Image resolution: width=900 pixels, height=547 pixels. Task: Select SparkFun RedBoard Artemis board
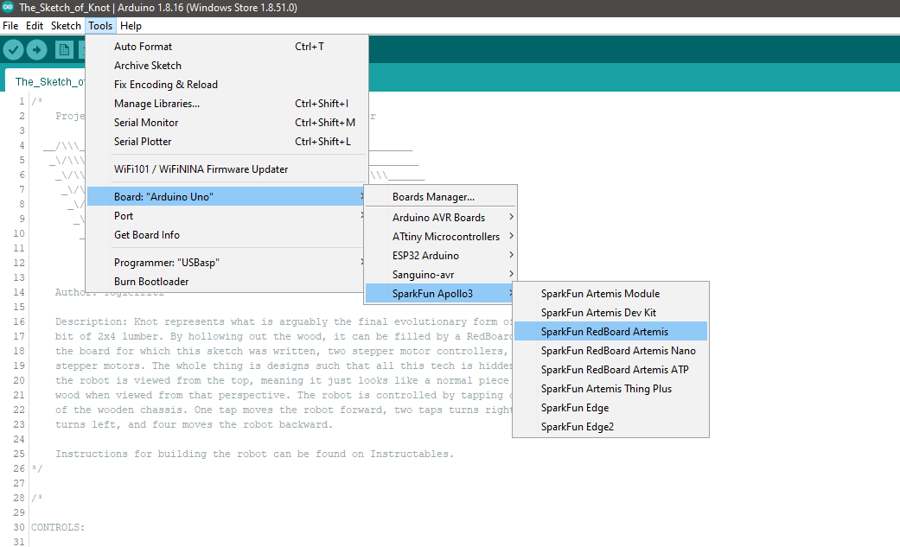click(610, 331)
